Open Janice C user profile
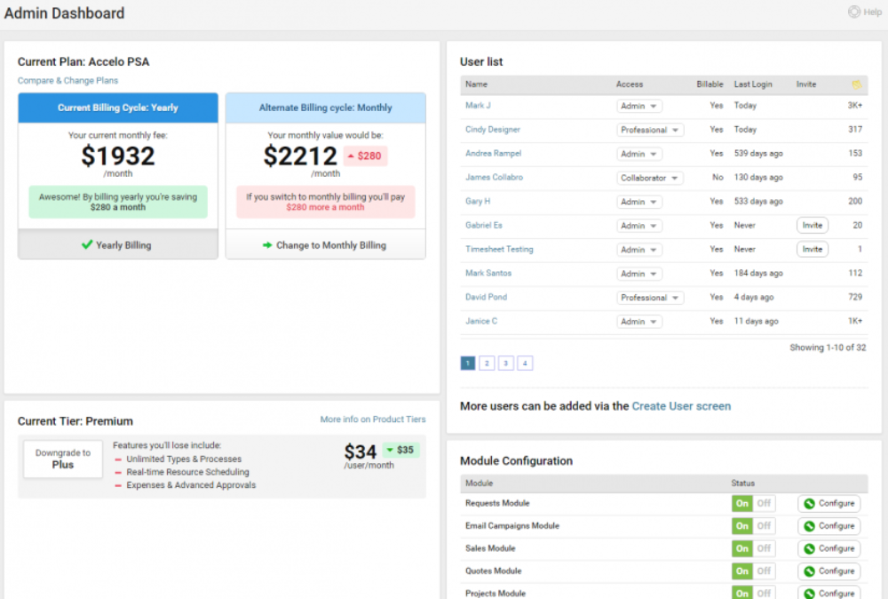 click(x=481, y=322)
